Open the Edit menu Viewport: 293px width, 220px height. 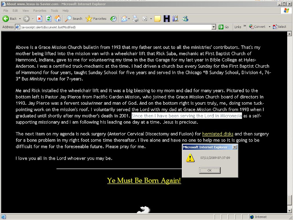coord(15,11)
